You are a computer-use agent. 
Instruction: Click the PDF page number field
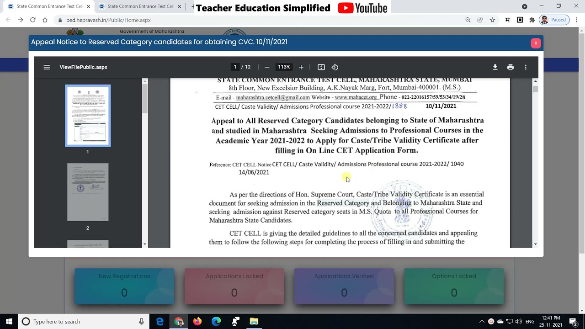click(235, 67)
